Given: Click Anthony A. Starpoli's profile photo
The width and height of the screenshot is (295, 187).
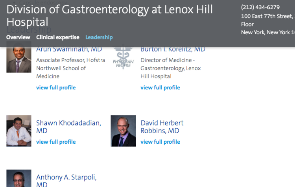Looking at the screenshot, I should point(19,178).
